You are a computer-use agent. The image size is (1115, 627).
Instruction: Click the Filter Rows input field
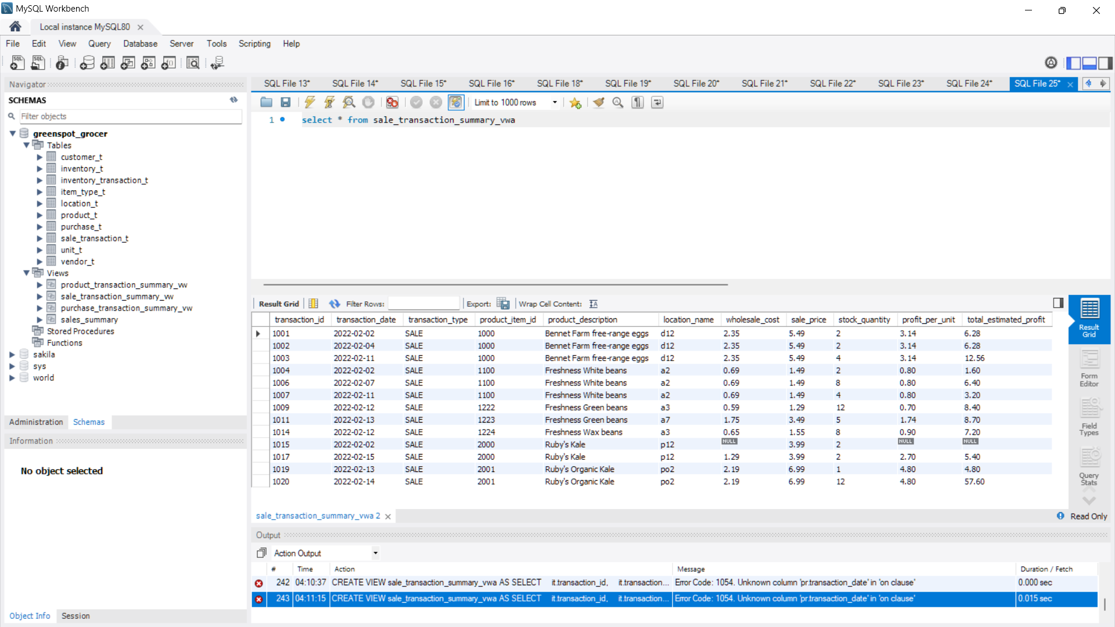423,304
